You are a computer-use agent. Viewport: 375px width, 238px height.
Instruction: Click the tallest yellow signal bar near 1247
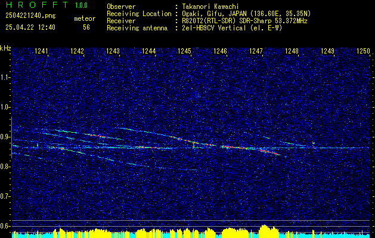point(264,231)
